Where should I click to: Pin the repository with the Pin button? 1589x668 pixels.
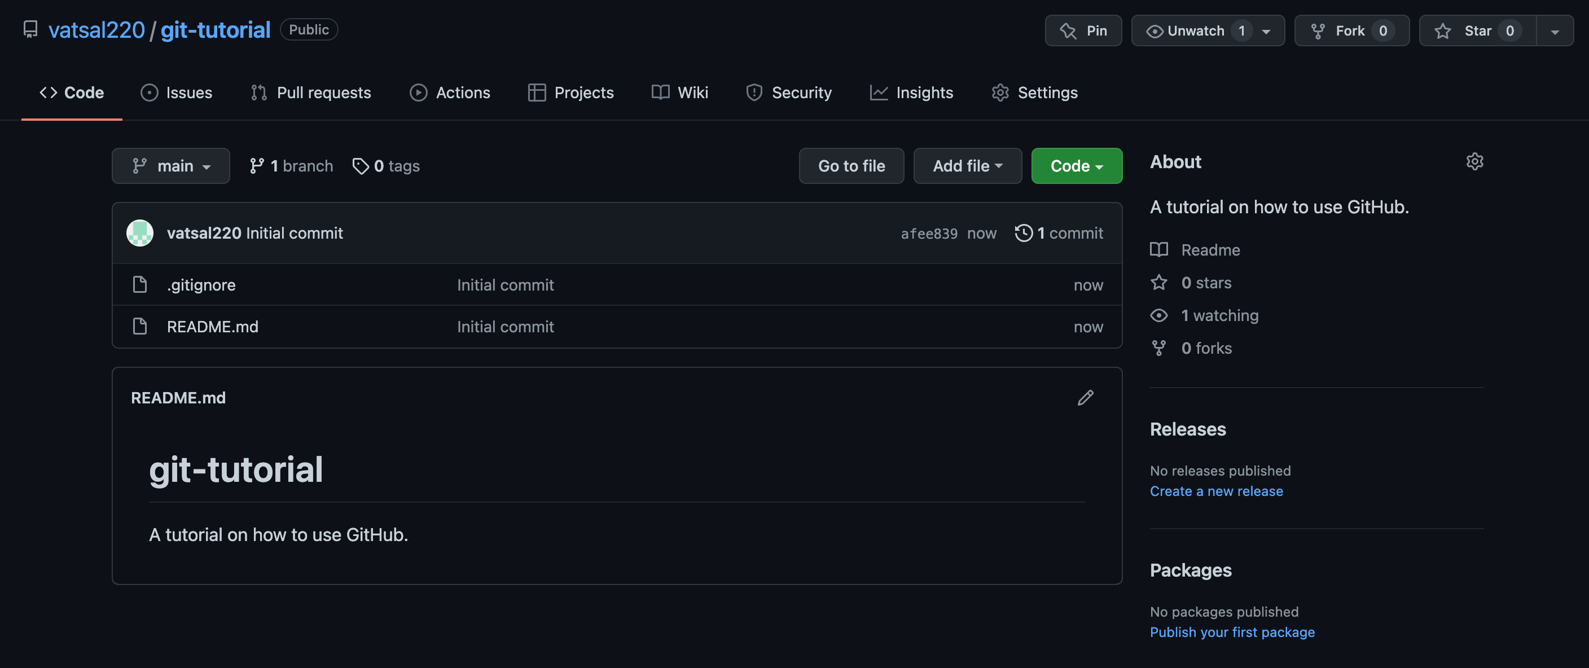(1083, 30)
